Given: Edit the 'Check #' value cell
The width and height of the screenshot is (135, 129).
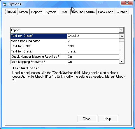Looking at the screenshot, I should pos(93,36).
